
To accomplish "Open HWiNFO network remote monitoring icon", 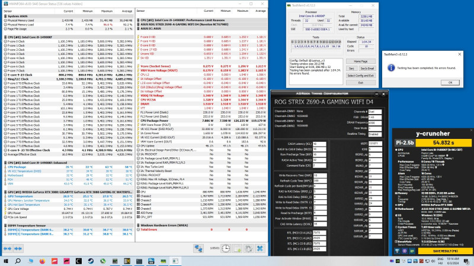I will pyautogui.click(x=198, y=248).
